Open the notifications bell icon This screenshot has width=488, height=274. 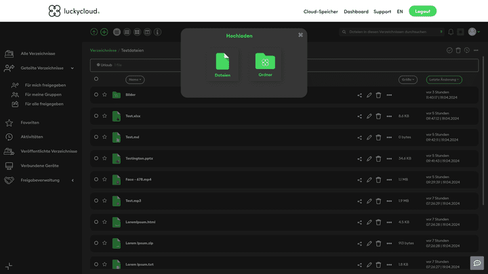coord(451,32)
